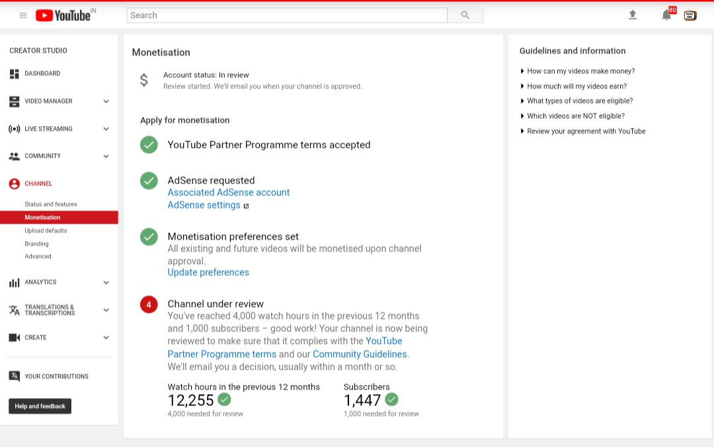This screenshot has width=714, height=447.
Task: Click the Dashboard sidebar icon
Action: [x=14, y=74]
